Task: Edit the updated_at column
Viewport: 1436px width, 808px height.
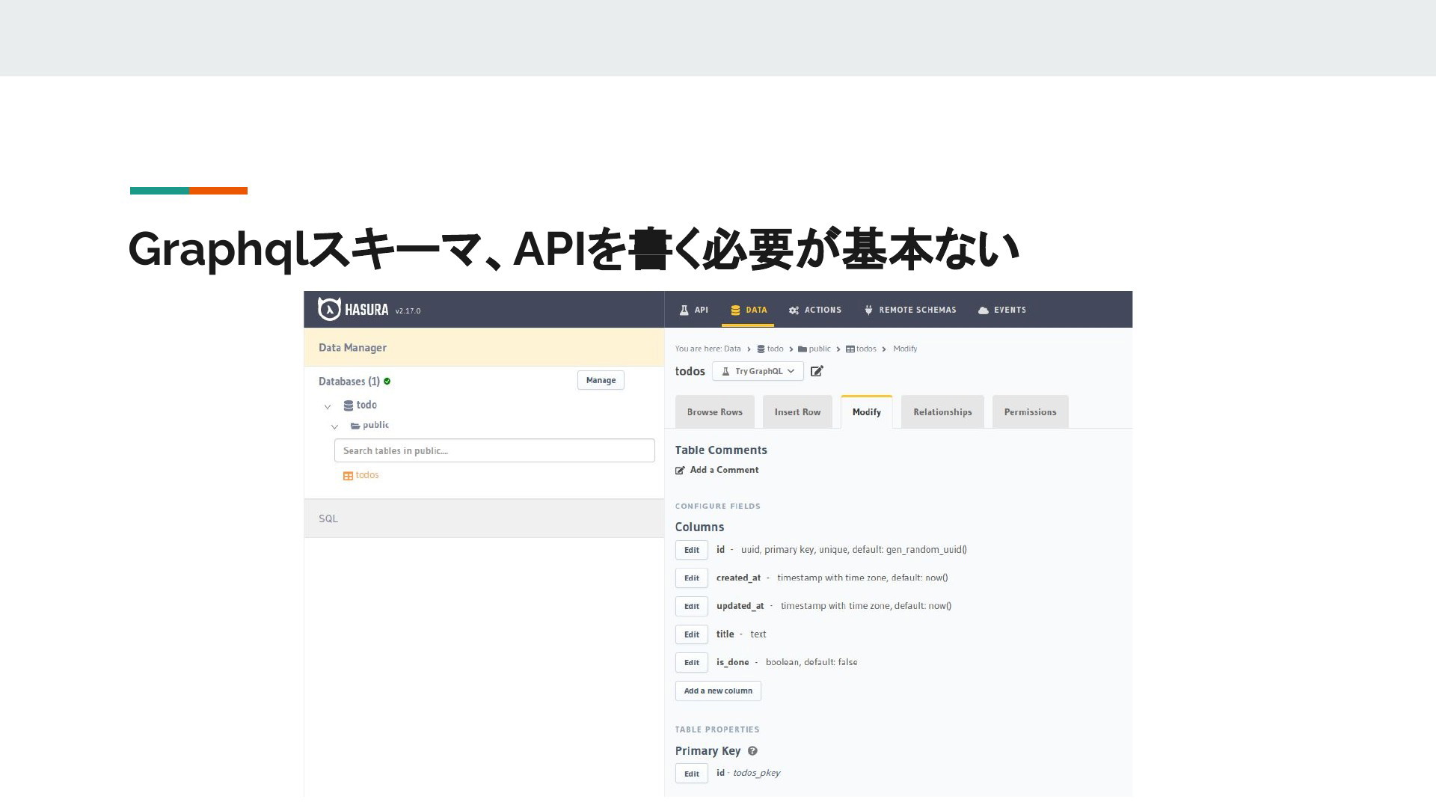Action: tap(692, 606)
